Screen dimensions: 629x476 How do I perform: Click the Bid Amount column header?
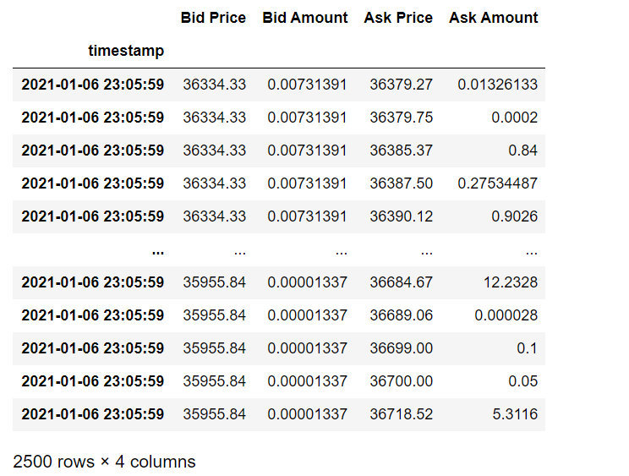(x=305, y=18)
